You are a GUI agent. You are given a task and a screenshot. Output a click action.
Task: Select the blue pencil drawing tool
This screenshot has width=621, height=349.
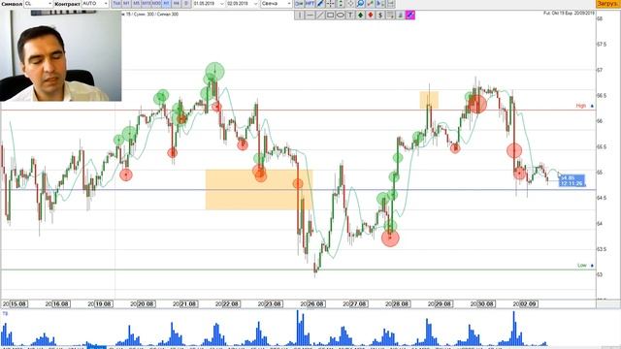tap(320, 4)
